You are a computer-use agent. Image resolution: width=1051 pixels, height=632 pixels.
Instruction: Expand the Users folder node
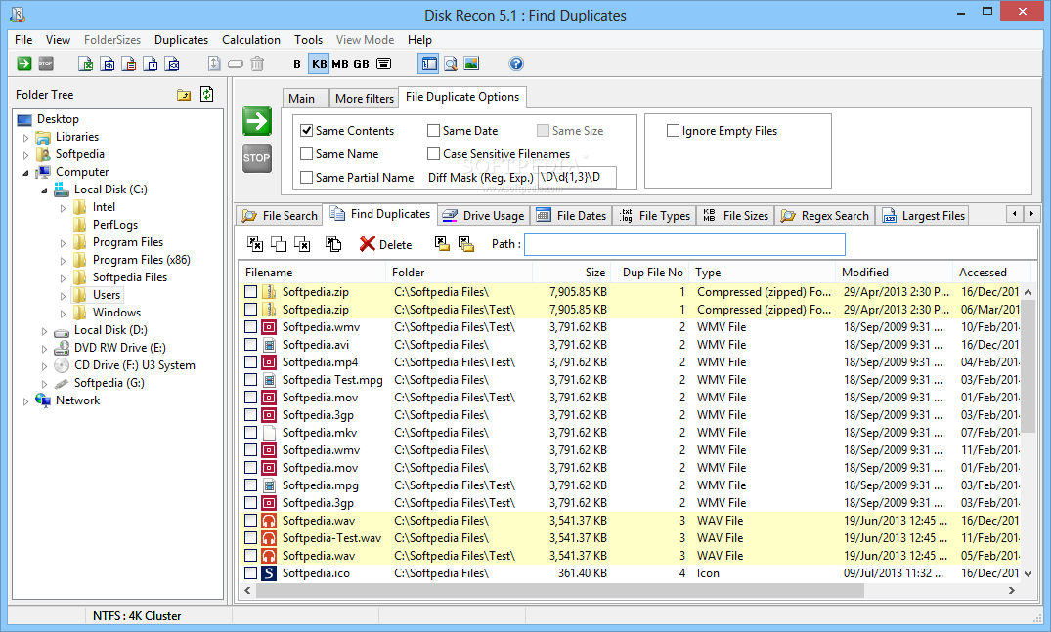click(x=63, y=295)
